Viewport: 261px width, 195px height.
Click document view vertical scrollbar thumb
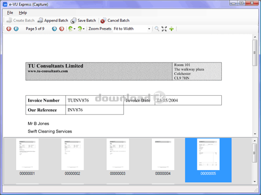coord(255,53)
